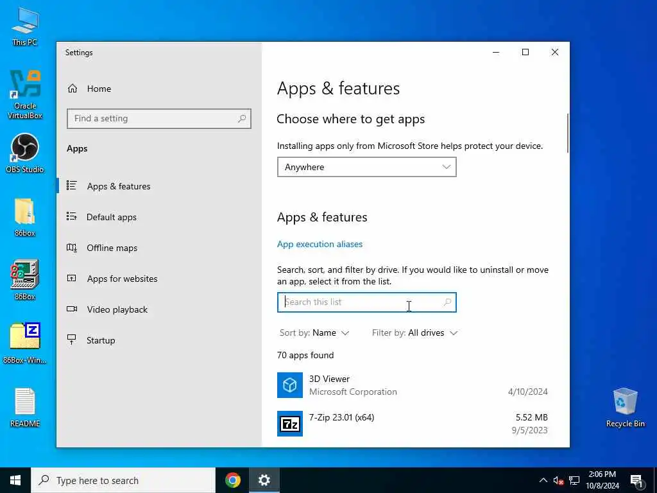Maximize the Settings window
Image resolution: width=657 pixels, height=493 pixels.
click(x=525, y=52)
